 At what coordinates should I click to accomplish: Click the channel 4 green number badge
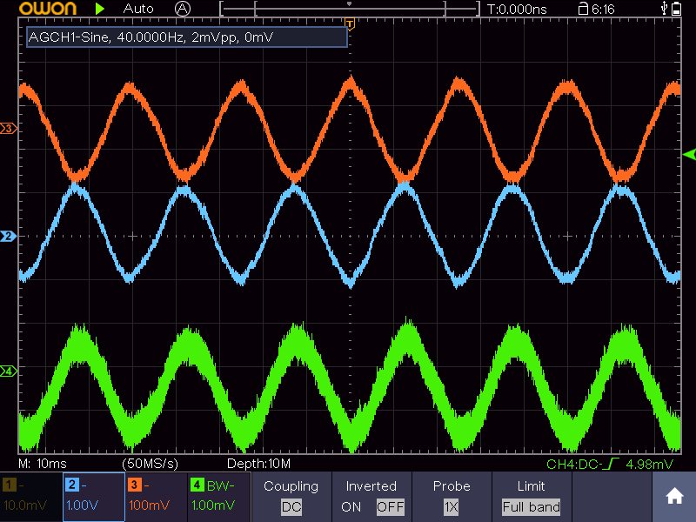(x=197, y=485)
